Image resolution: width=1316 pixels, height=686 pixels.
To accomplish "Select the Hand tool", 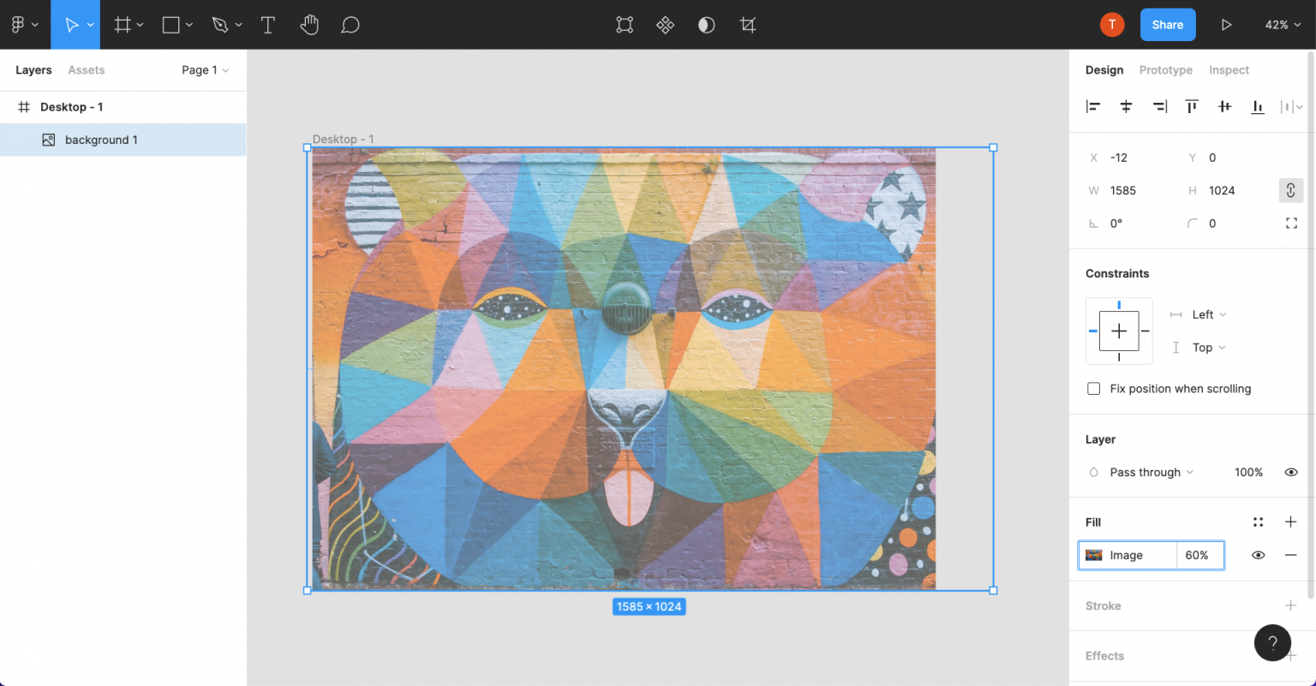I will click(309, 25).
